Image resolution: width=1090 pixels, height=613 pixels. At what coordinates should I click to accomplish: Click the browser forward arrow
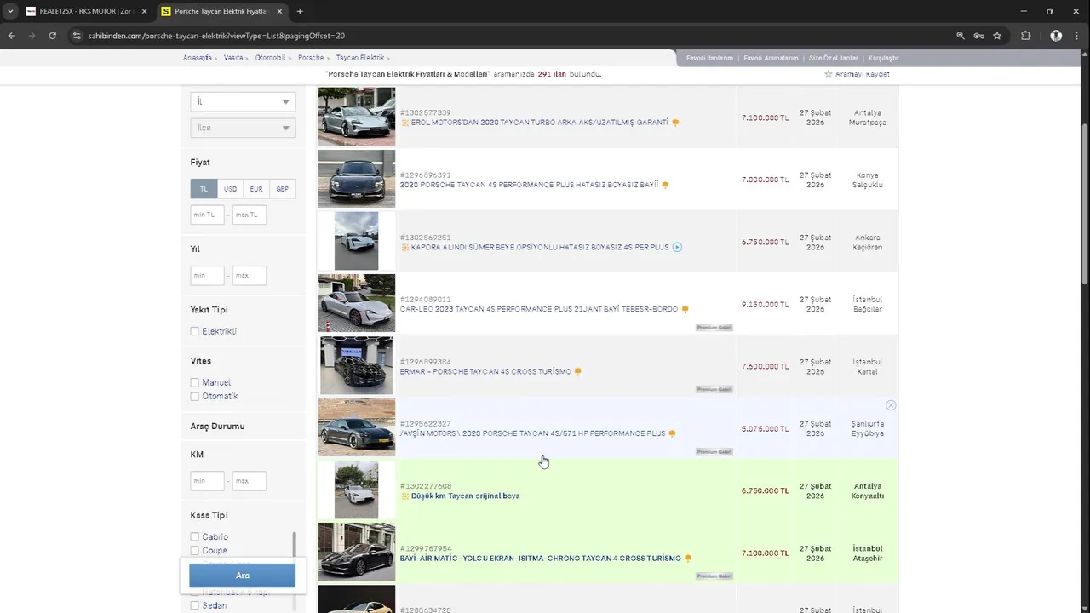coord(32,36)
